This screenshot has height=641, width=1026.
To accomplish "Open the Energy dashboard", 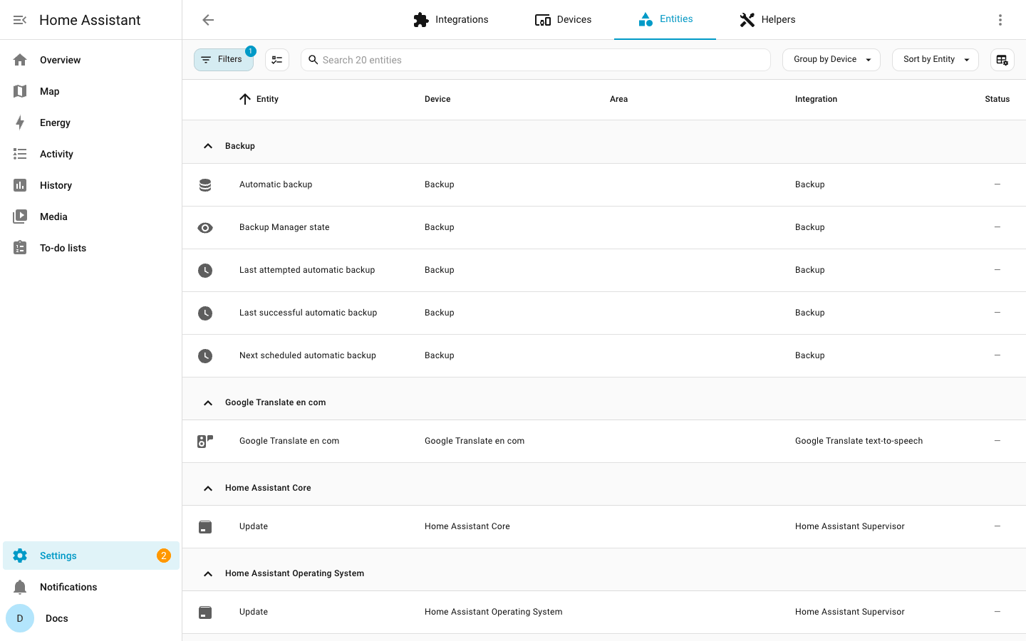I will (x=91, y=123).
